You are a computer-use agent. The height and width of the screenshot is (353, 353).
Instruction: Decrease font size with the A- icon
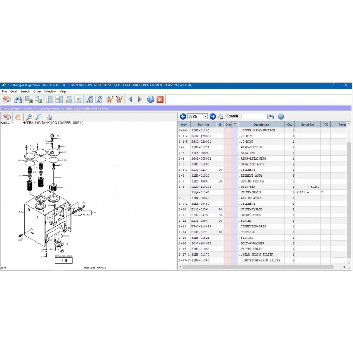coord(99,99)
